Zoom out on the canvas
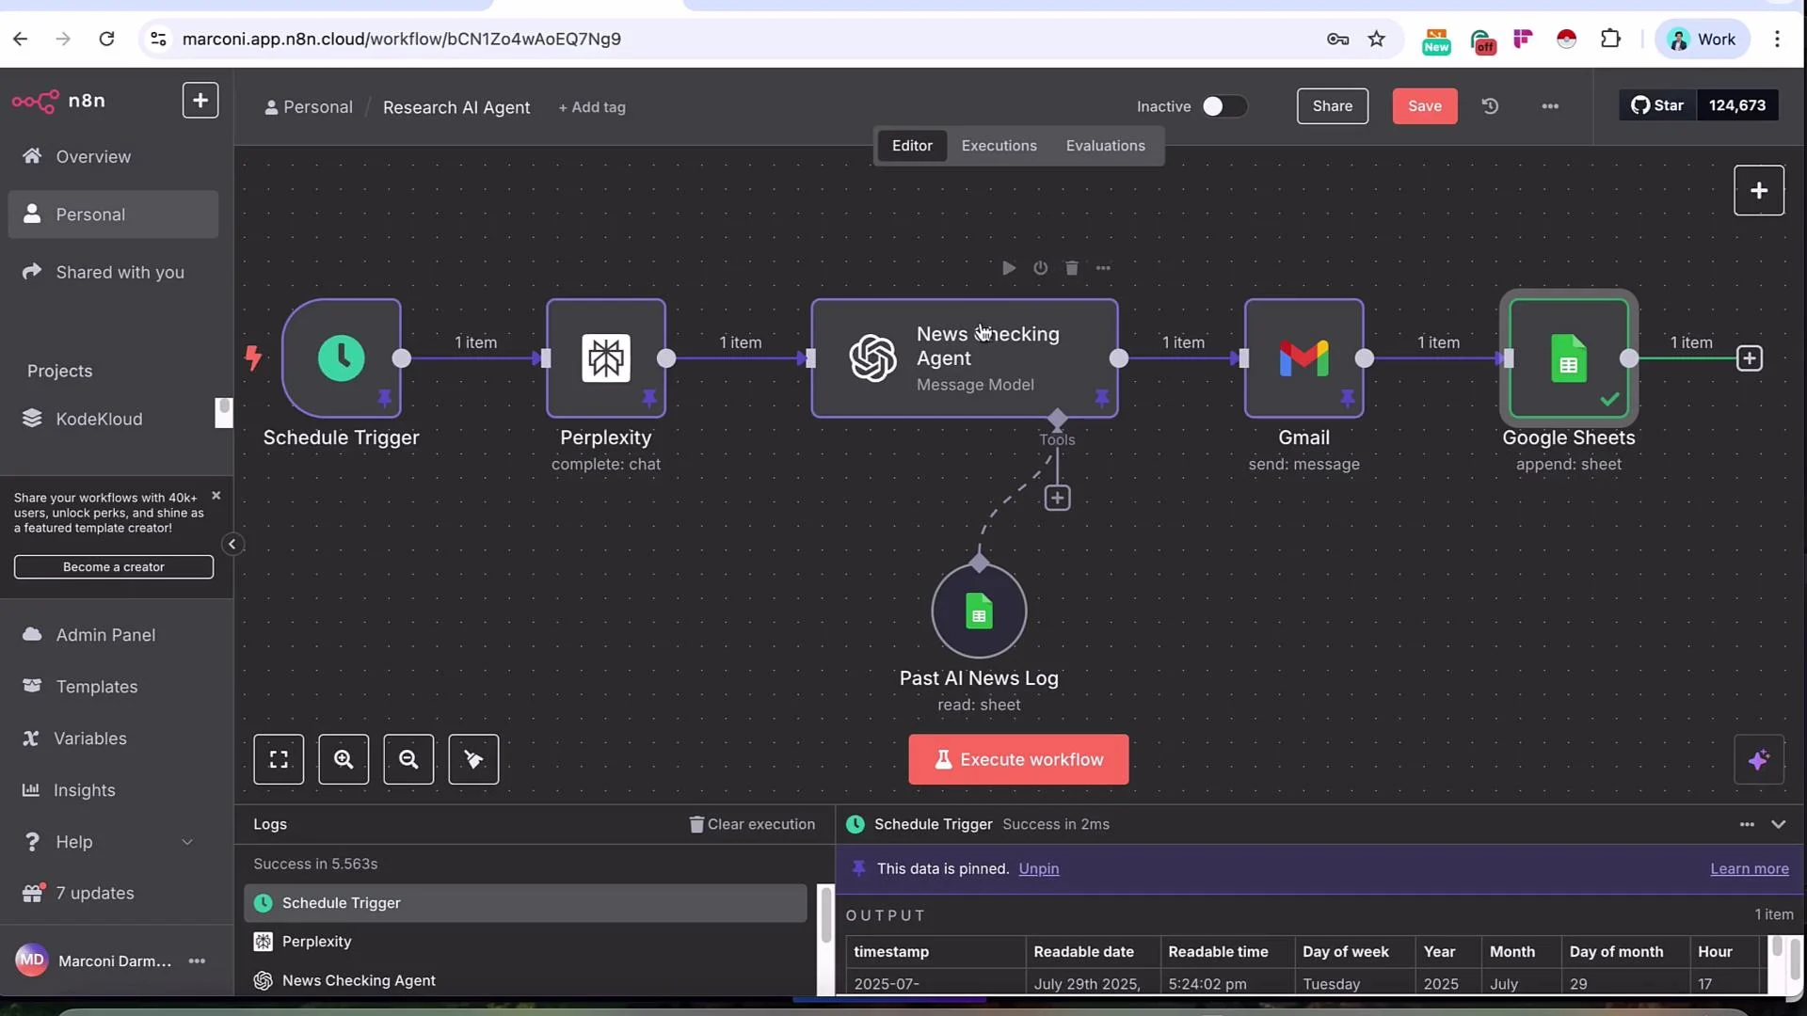 [x=408, y=759]
